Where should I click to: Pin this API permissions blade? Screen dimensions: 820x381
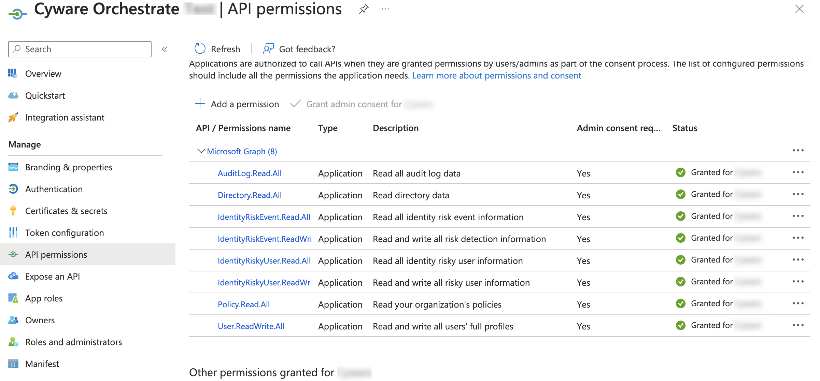pyautogui.click(x=364, y=9)
